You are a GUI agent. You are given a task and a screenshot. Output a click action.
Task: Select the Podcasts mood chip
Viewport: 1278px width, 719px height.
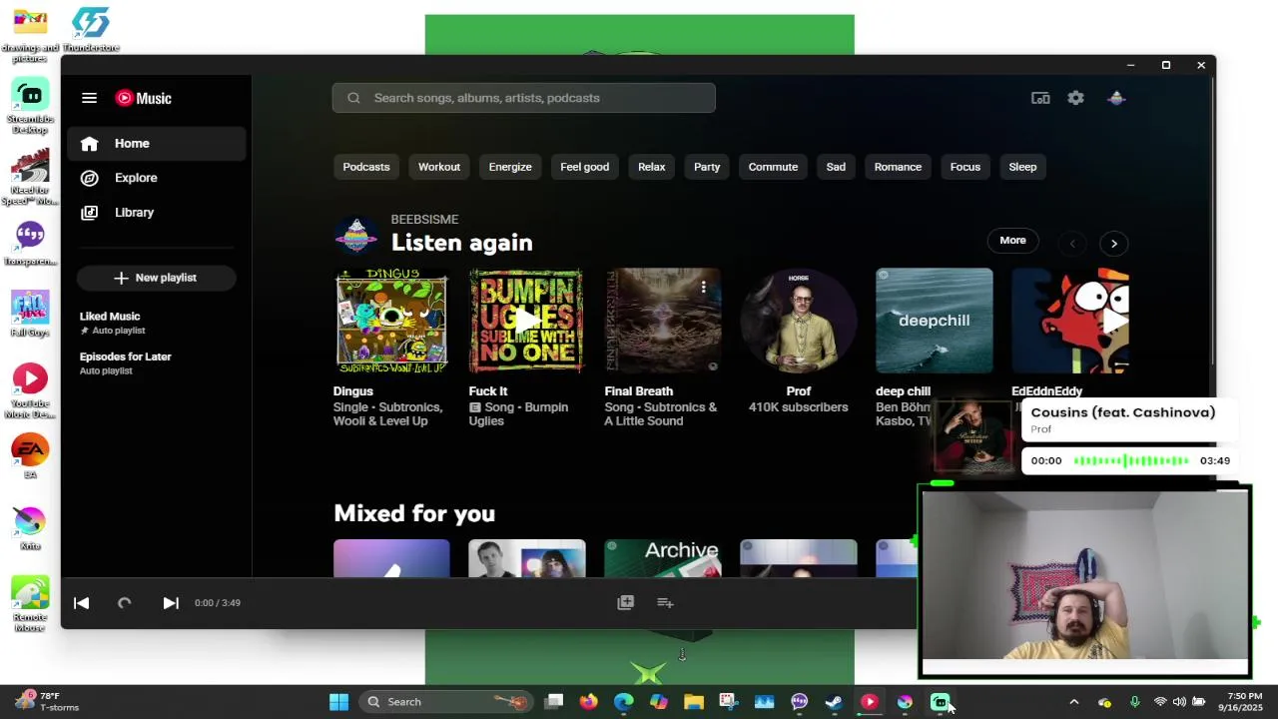coord(366,167)
